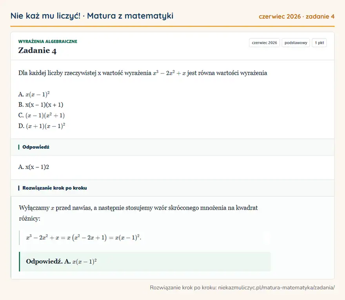Select the 'czerwiec 2026' tag badge
Screen dimensions: 345x300
pyautogui.click(x=264, y=43)
